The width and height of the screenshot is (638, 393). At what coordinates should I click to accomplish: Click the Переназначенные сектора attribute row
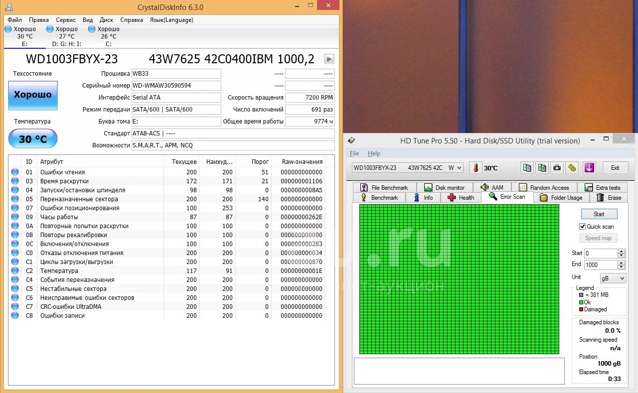[167, 199]
